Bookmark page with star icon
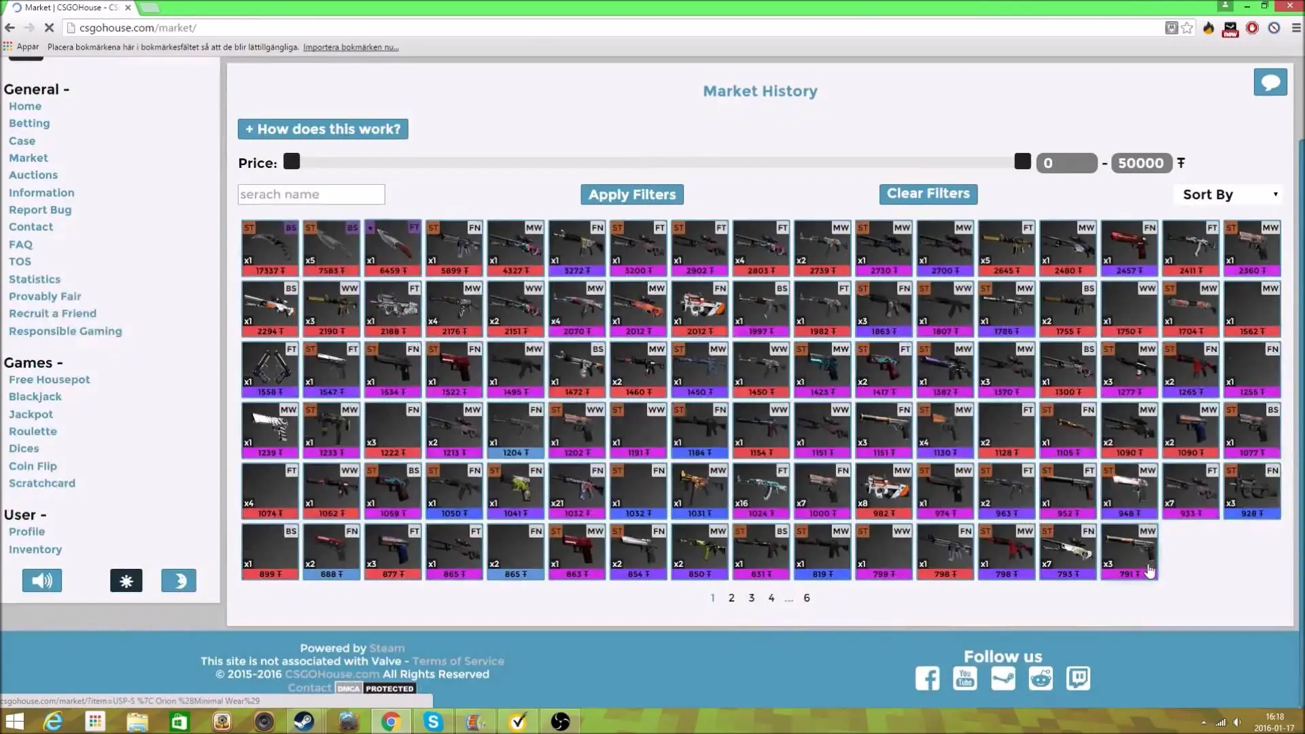 click(1187, 28)
